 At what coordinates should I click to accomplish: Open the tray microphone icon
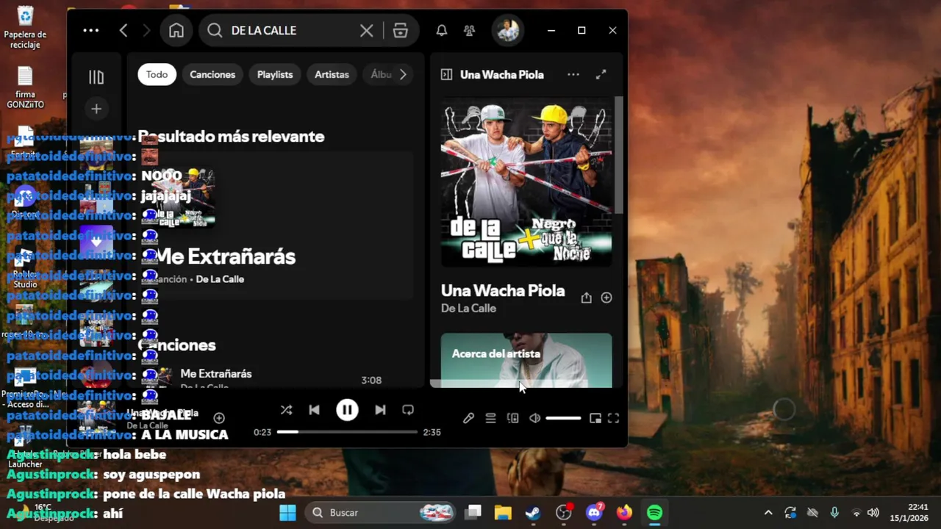834,513
